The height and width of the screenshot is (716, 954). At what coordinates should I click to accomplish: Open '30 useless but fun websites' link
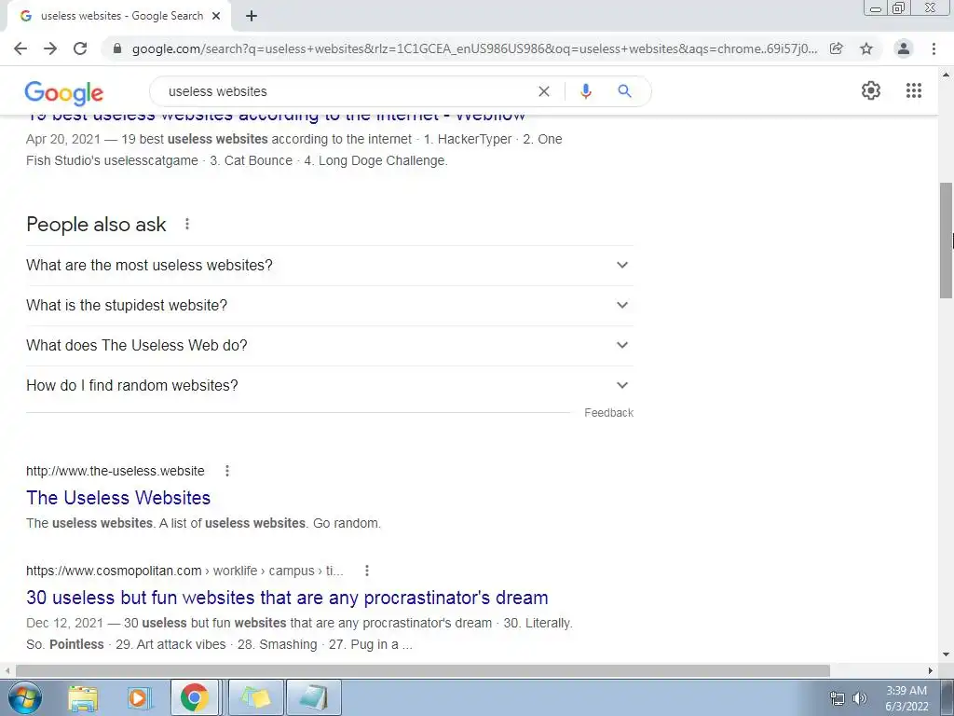click(x=287, y=598)
